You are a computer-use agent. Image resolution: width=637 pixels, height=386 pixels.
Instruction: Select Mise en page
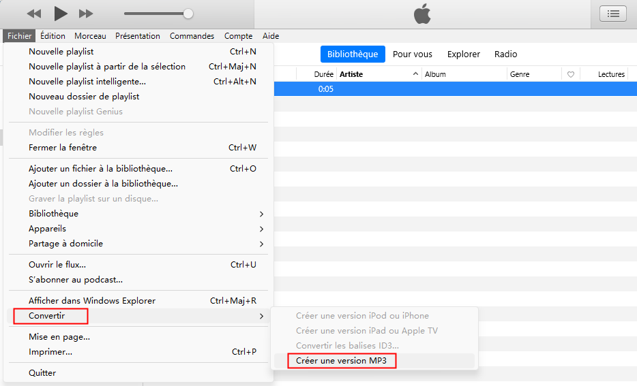[138, 337]
